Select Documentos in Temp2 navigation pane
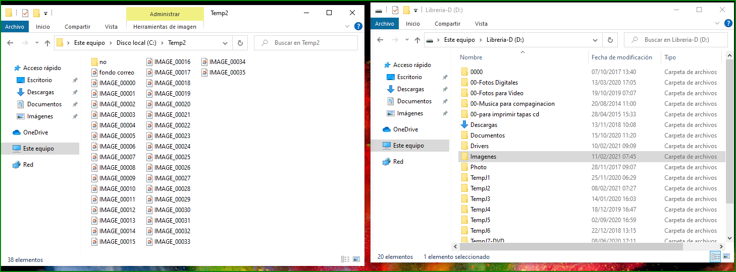The width and height of the screenshot is (736, 272). [x=39, y=104]
